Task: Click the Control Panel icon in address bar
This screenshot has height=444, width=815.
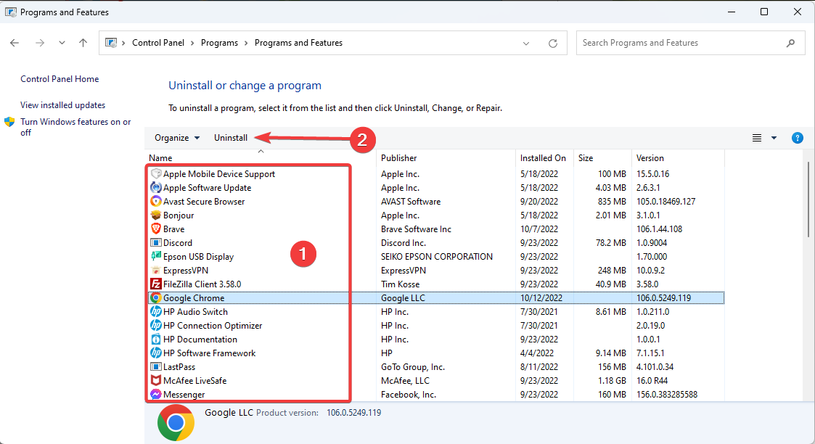Action: [111, 43]
